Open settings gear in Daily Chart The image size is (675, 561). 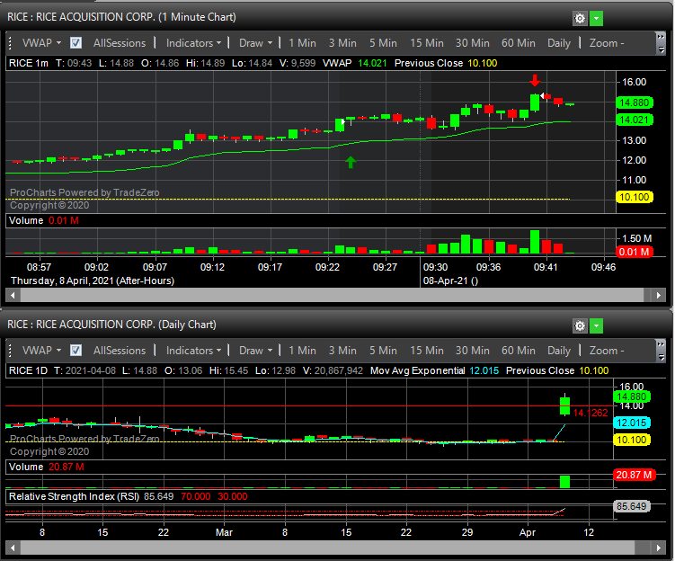580,325
